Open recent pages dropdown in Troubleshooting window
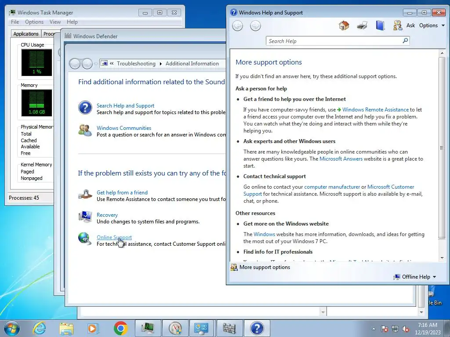The width and height of the screenshot is (450, 337). tap(96, 64)
